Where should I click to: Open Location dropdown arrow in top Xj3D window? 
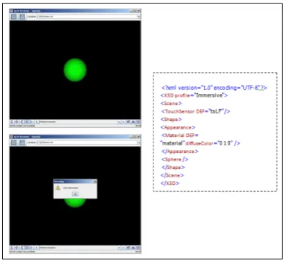(x=139, y=17)
